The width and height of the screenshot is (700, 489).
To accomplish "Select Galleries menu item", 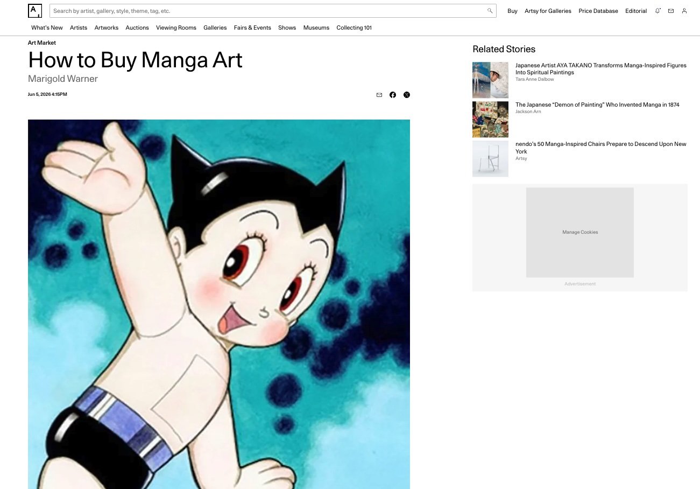I will click(215, 27).
